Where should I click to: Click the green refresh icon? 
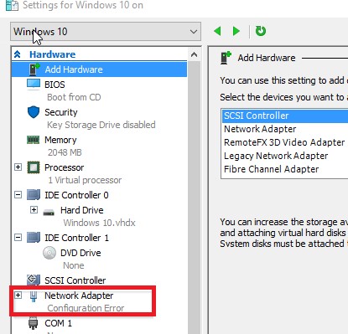pos(261,31)
